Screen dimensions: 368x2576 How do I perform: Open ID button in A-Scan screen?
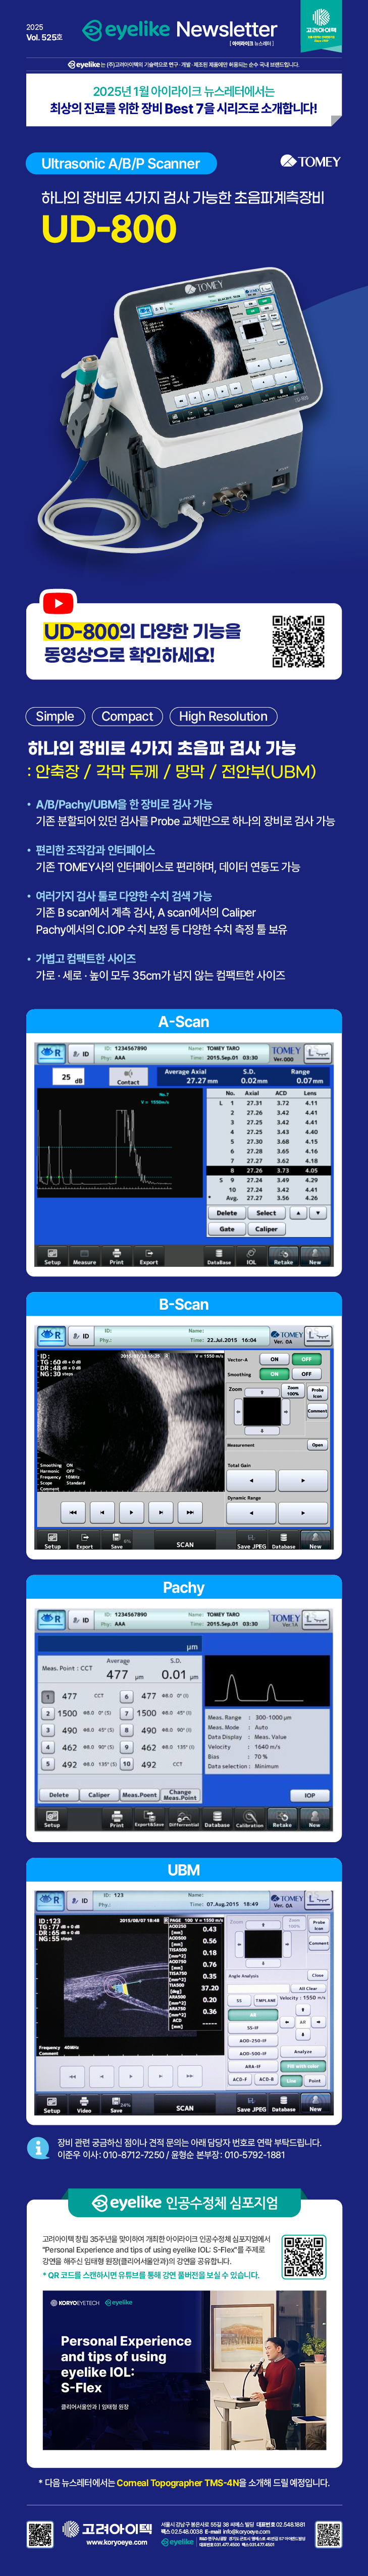(82, 1054)
